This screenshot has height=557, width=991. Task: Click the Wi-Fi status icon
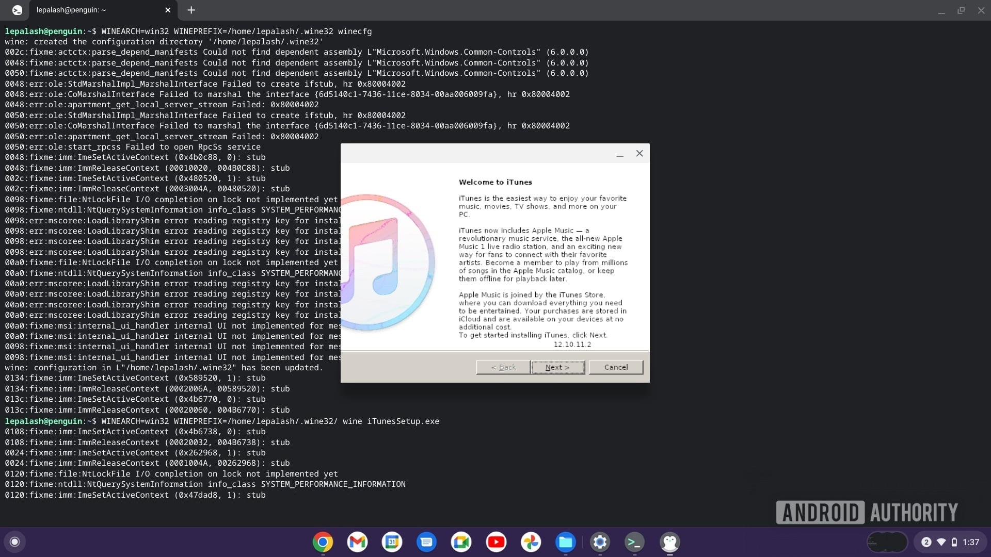point(941,542)
